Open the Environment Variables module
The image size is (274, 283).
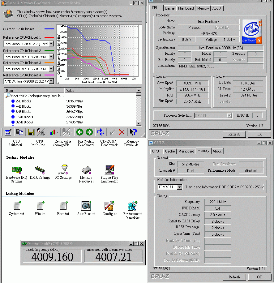[133, 210]
